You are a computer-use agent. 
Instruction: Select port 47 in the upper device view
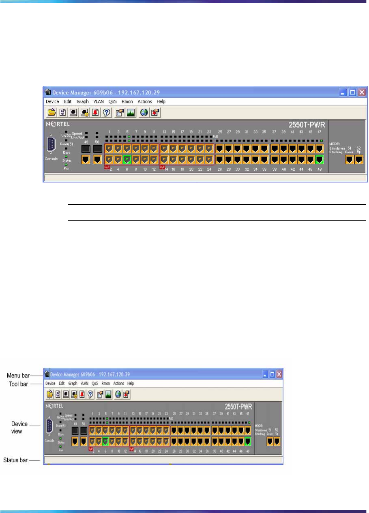320,148
